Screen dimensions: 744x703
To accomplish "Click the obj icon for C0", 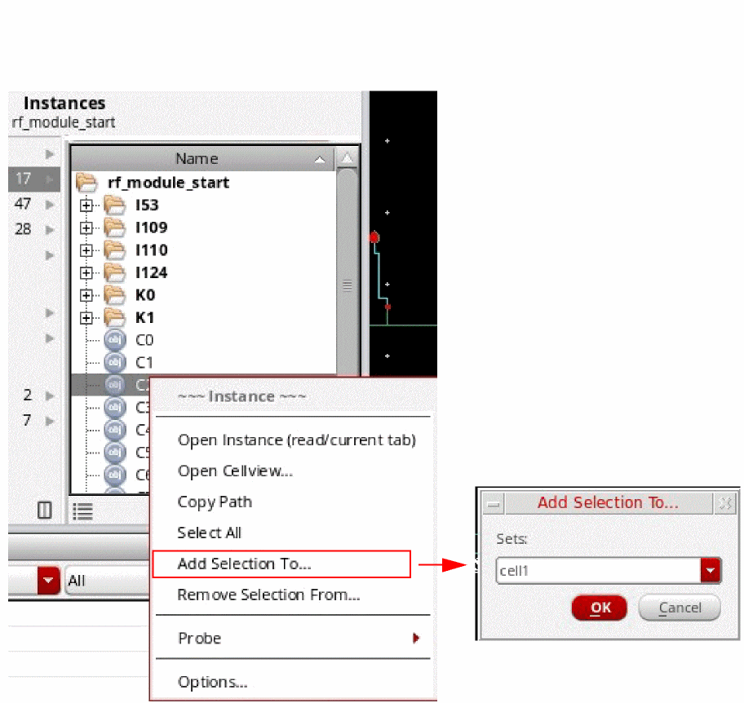I will point(115,339).
